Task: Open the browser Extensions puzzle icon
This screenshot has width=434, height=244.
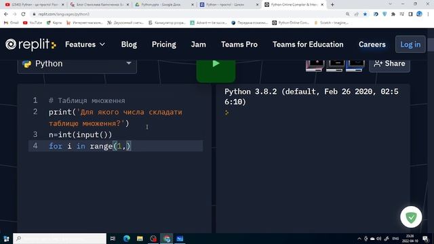Action: tap(393, 14)
